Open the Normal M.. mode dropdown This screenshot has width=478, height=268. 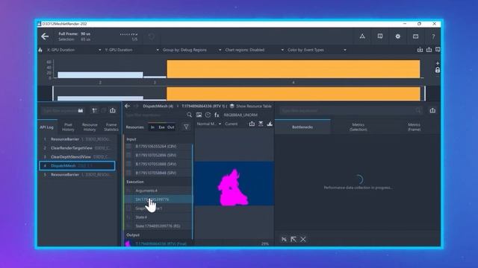tap(209, 124)
